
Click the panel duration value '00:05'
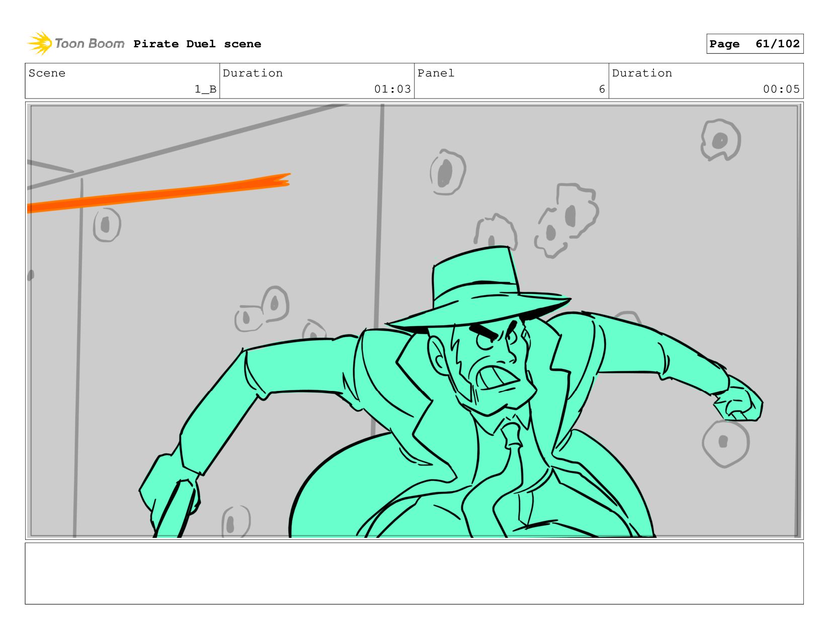781,90
